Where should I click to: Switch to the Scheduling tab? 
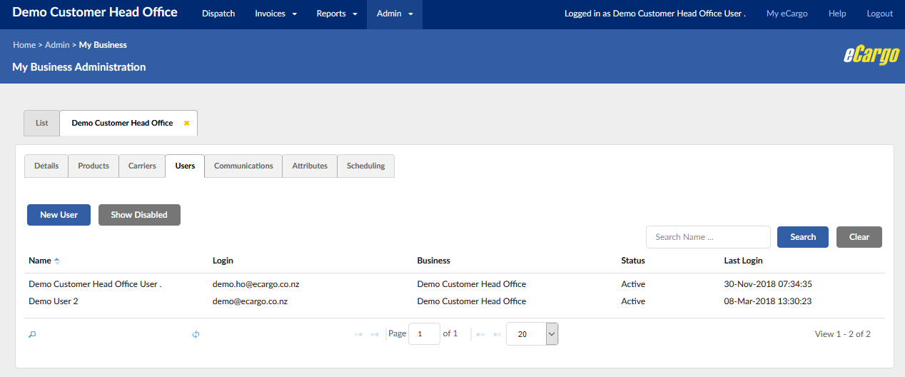365,166
